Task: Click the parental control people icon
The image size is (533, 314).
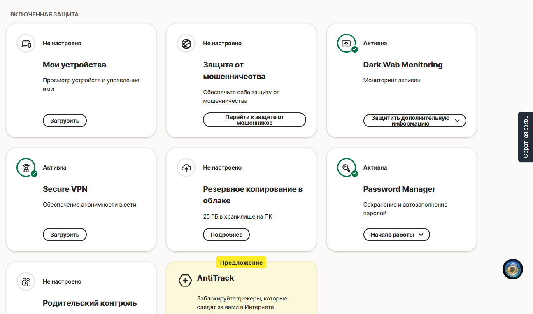Action: pos(26,282)
